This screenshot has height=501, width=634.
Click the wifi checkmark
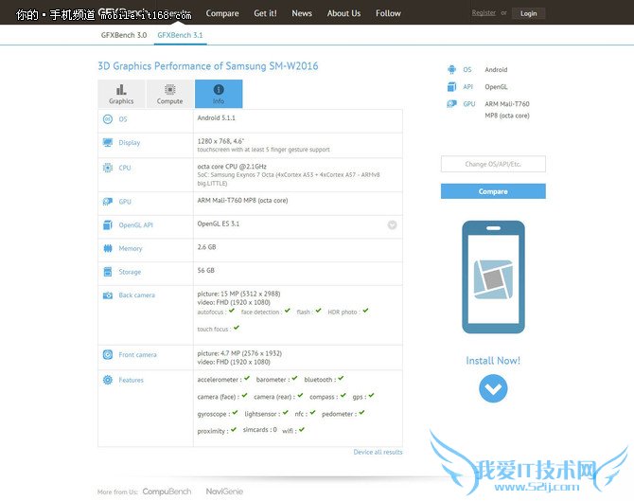coord(302,429)
